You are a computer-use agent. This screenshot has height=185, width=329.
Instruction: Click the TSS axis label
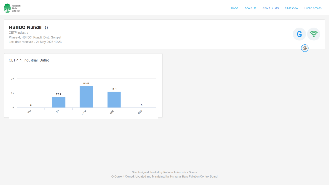tap(30, 111)
